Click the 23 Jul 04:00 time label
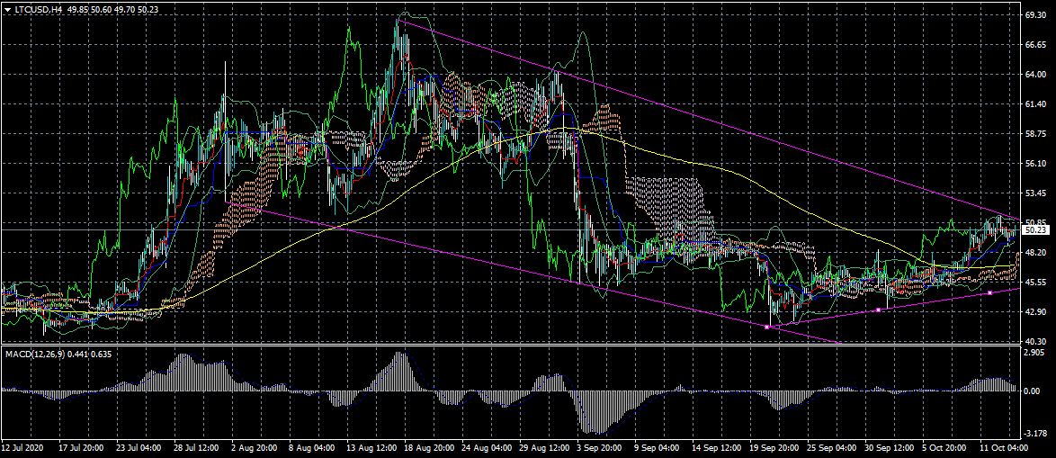The width and height of the screenshot is (1056, 458). tap(138, 447)
